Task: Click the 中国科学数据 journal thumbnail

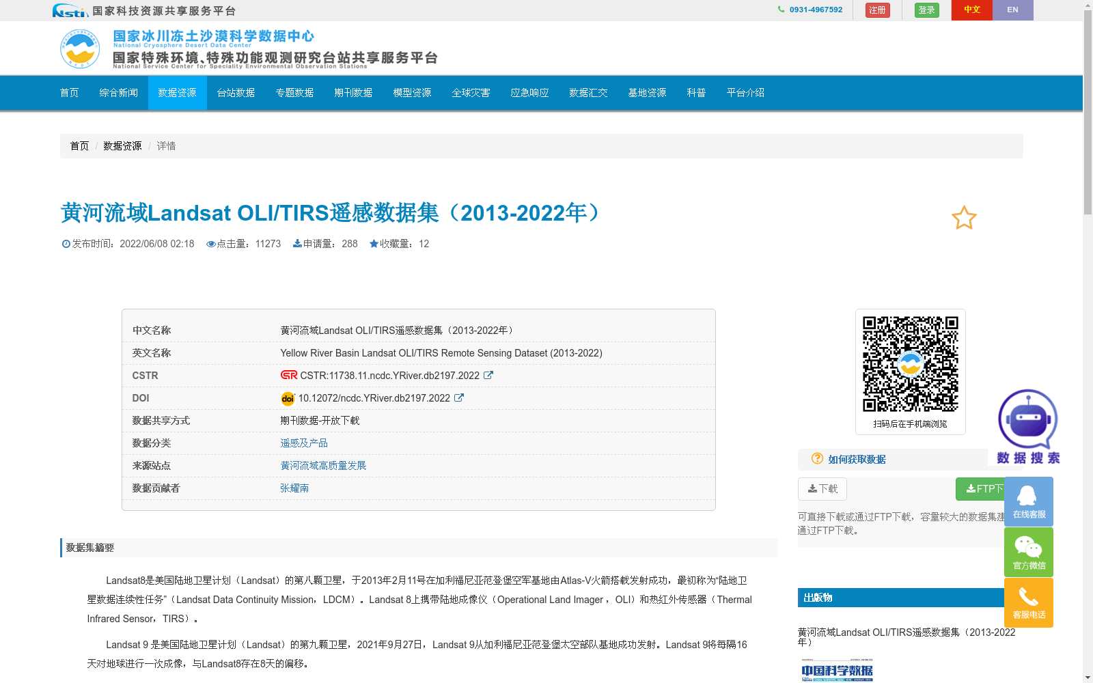Action: click(838, 670)
